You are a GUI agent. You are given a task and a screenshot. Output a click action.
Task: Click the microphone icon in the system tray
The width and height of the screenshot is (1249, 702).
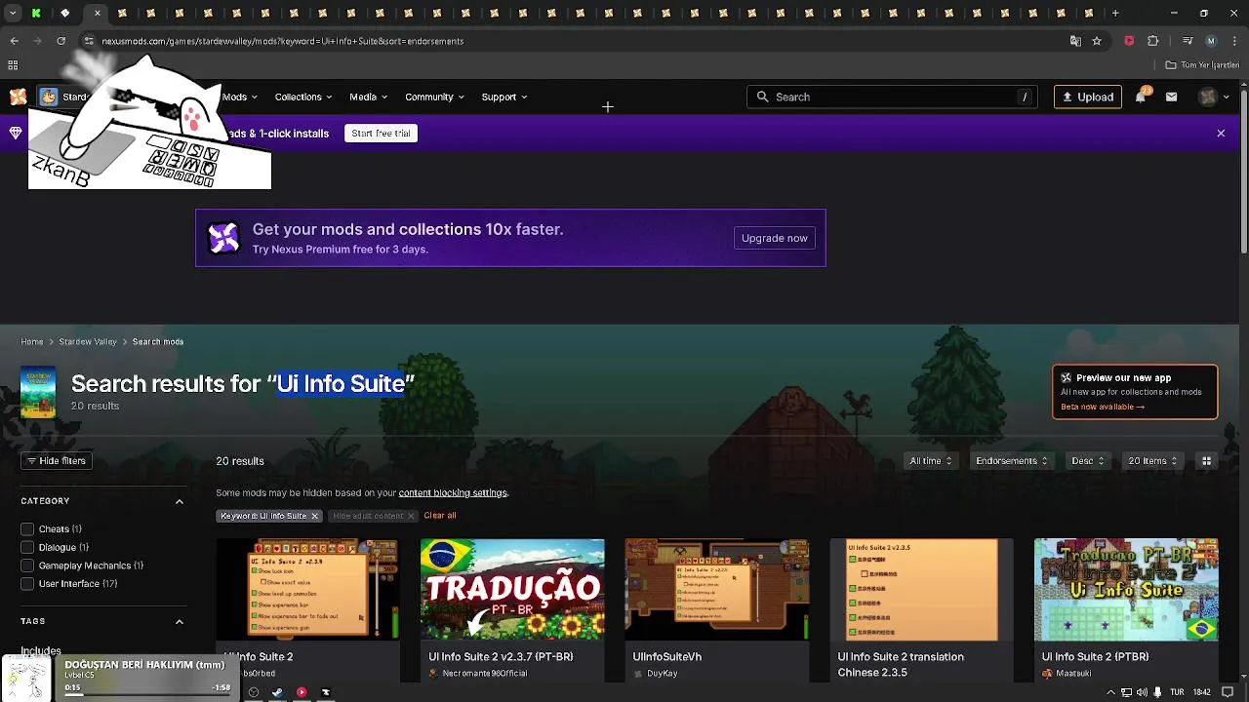tap(1158, 692)
